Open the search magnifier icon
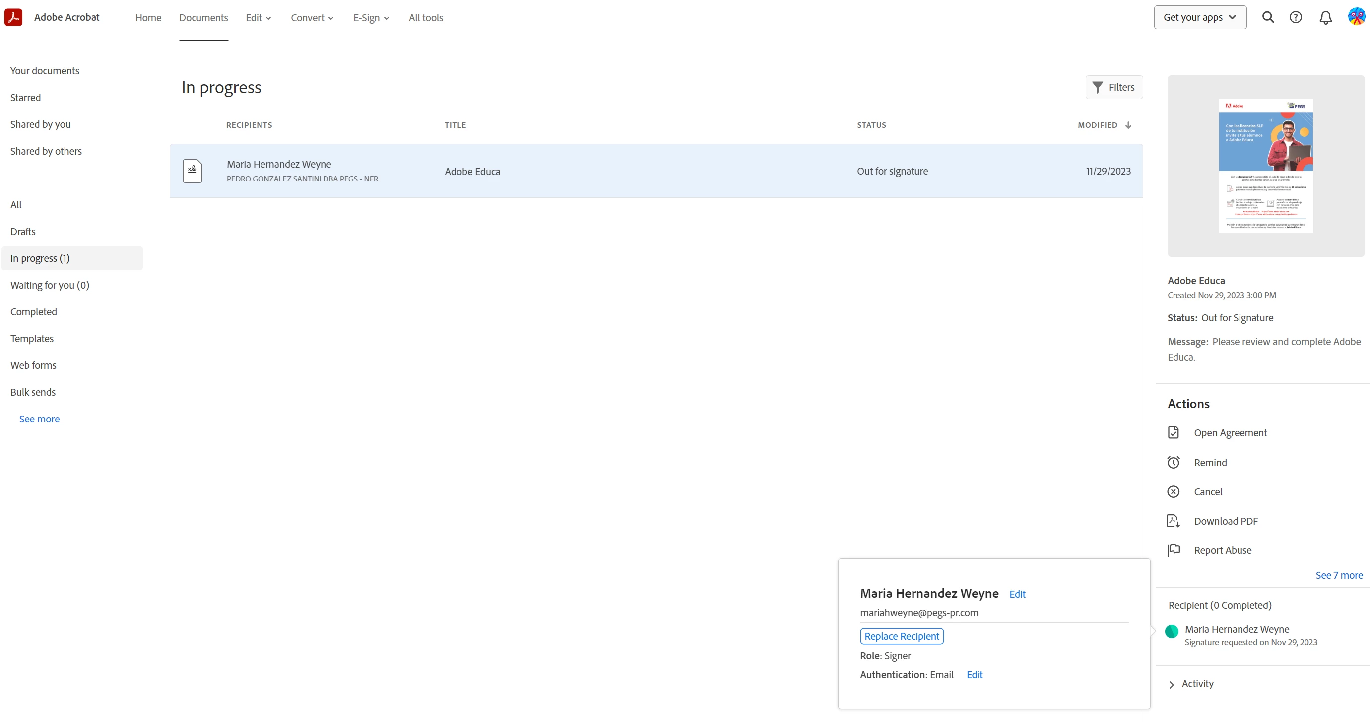The image size is (1370, 722). coord(1268,17)
